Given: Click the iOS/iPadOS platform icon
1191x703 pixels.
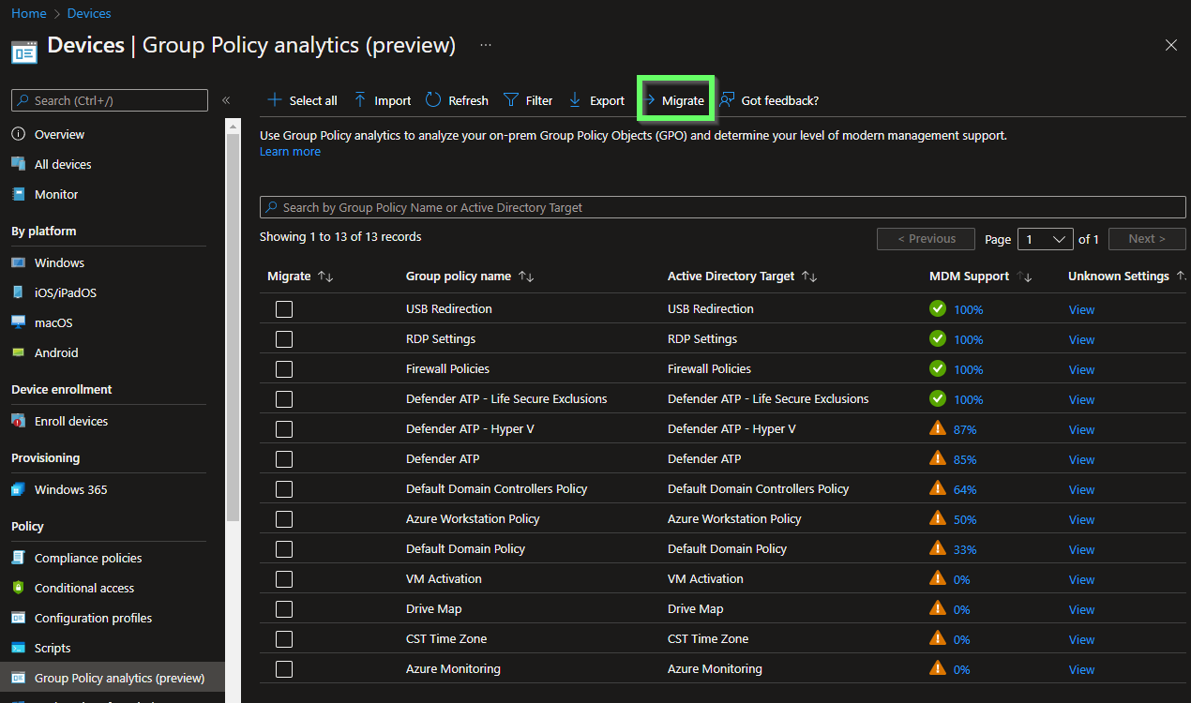Looking at the screenshot, I should 19,292.
